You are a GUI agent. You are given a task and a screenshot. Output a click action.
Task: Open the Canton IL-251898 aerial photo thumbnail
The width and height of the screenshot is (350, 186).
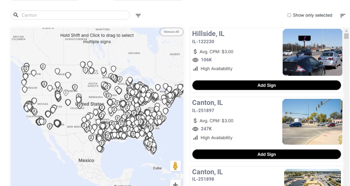point(312,178)
